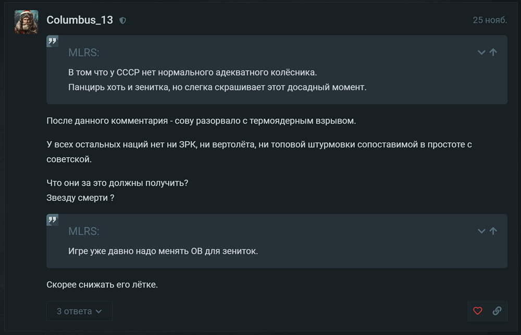This screenshot has height=335, width=521.
Task: Open Columbus_13 user avatar
Action: (26, 22)
